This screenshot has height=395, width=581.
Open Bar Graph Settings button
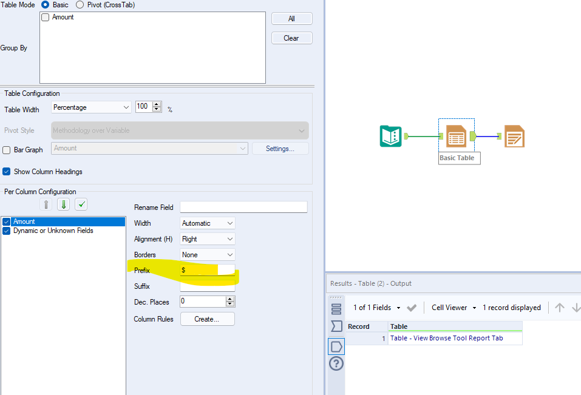(x=280, y=149)
